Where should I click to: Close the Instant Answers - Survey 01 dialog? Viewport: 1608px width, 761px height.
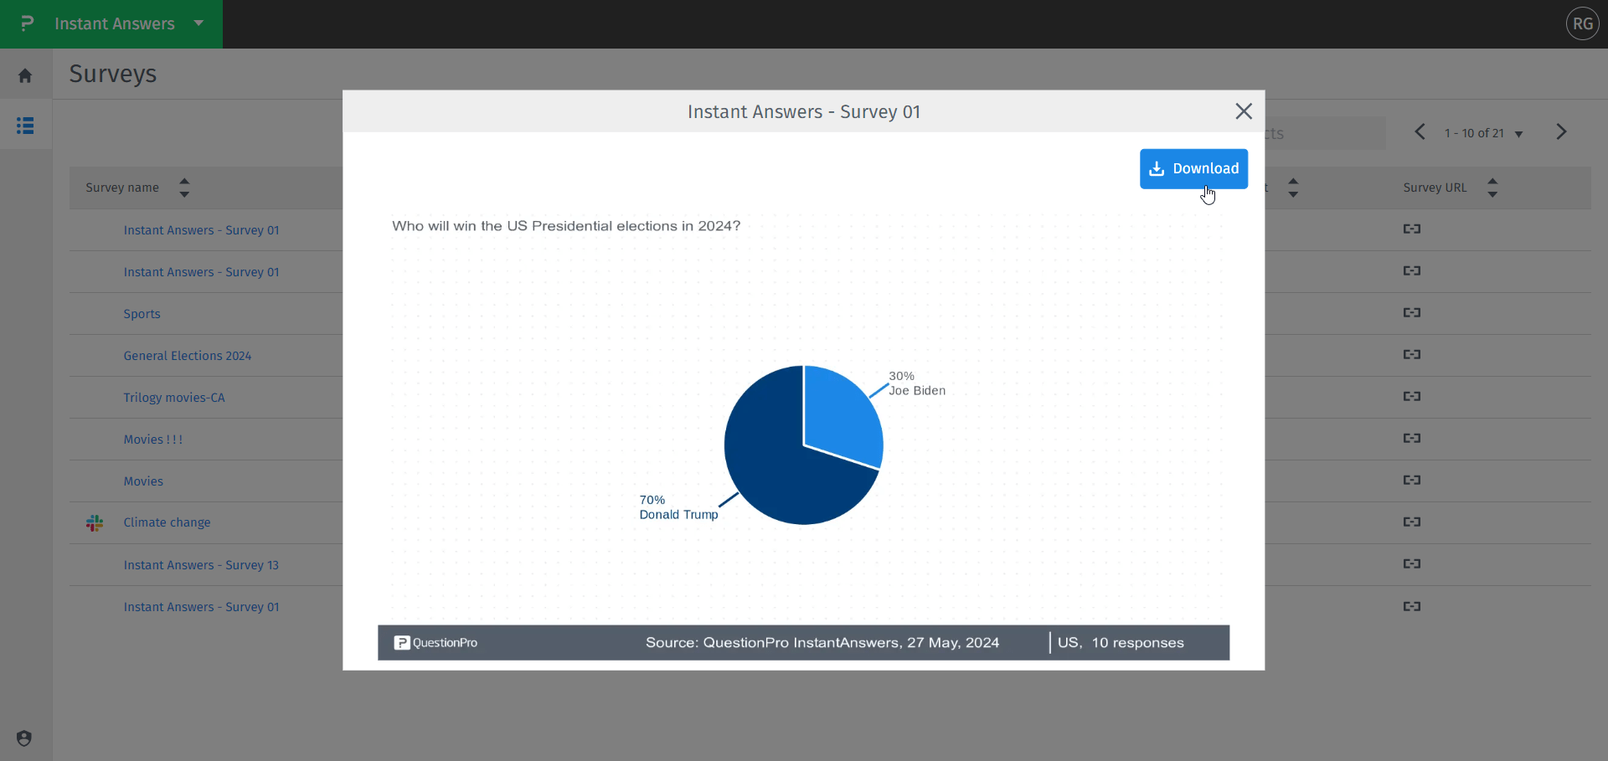(1243, 111)
